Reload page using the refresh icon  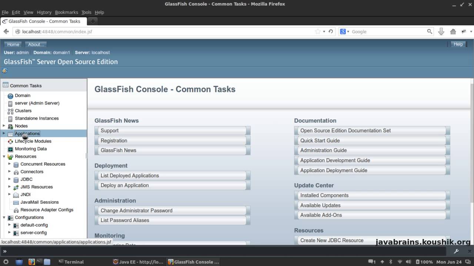pyautogui.click(x=331, y=31)
